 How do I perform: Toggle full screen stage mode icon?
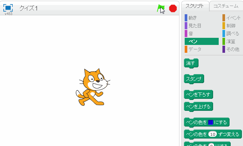click(x=8, y=8)
